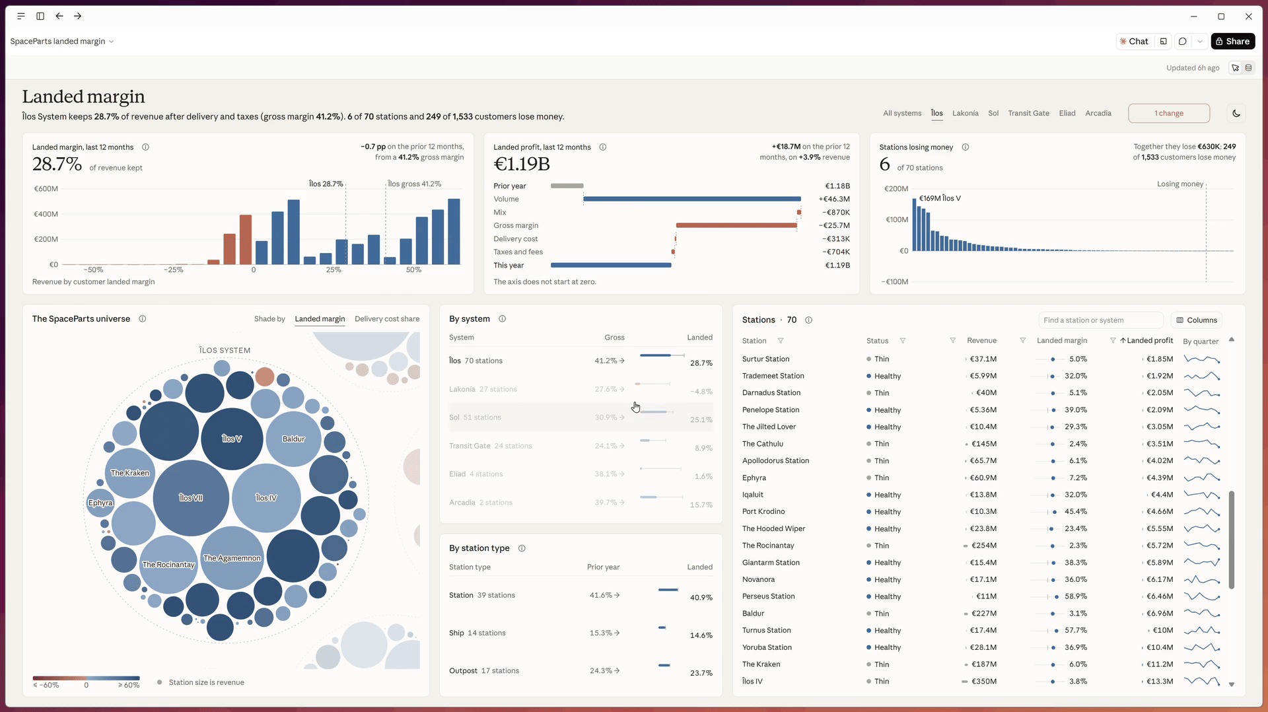The image size is (1268, 712).
Task: Open the Columns chooser
Action: pos(1197,320)
